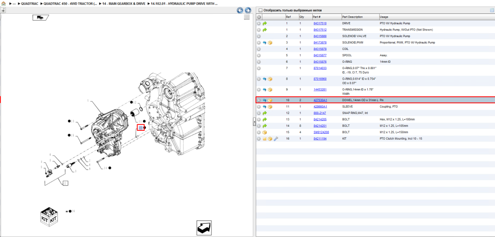
Task: Select the boxed callout 1 in diagram
Action: click(65, 183)
